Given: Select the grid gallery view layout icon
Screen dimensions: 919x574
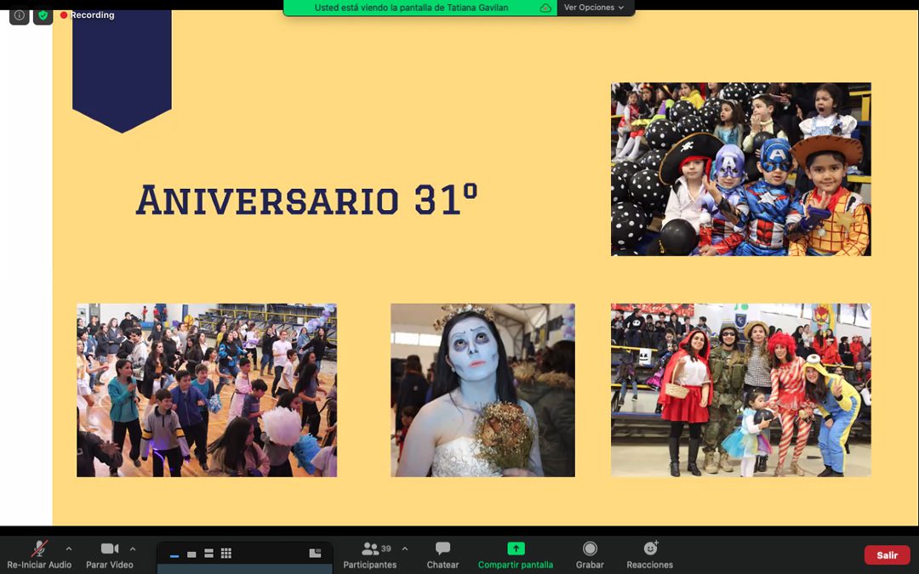Looking at the screenshot, I should click(225, 554).
